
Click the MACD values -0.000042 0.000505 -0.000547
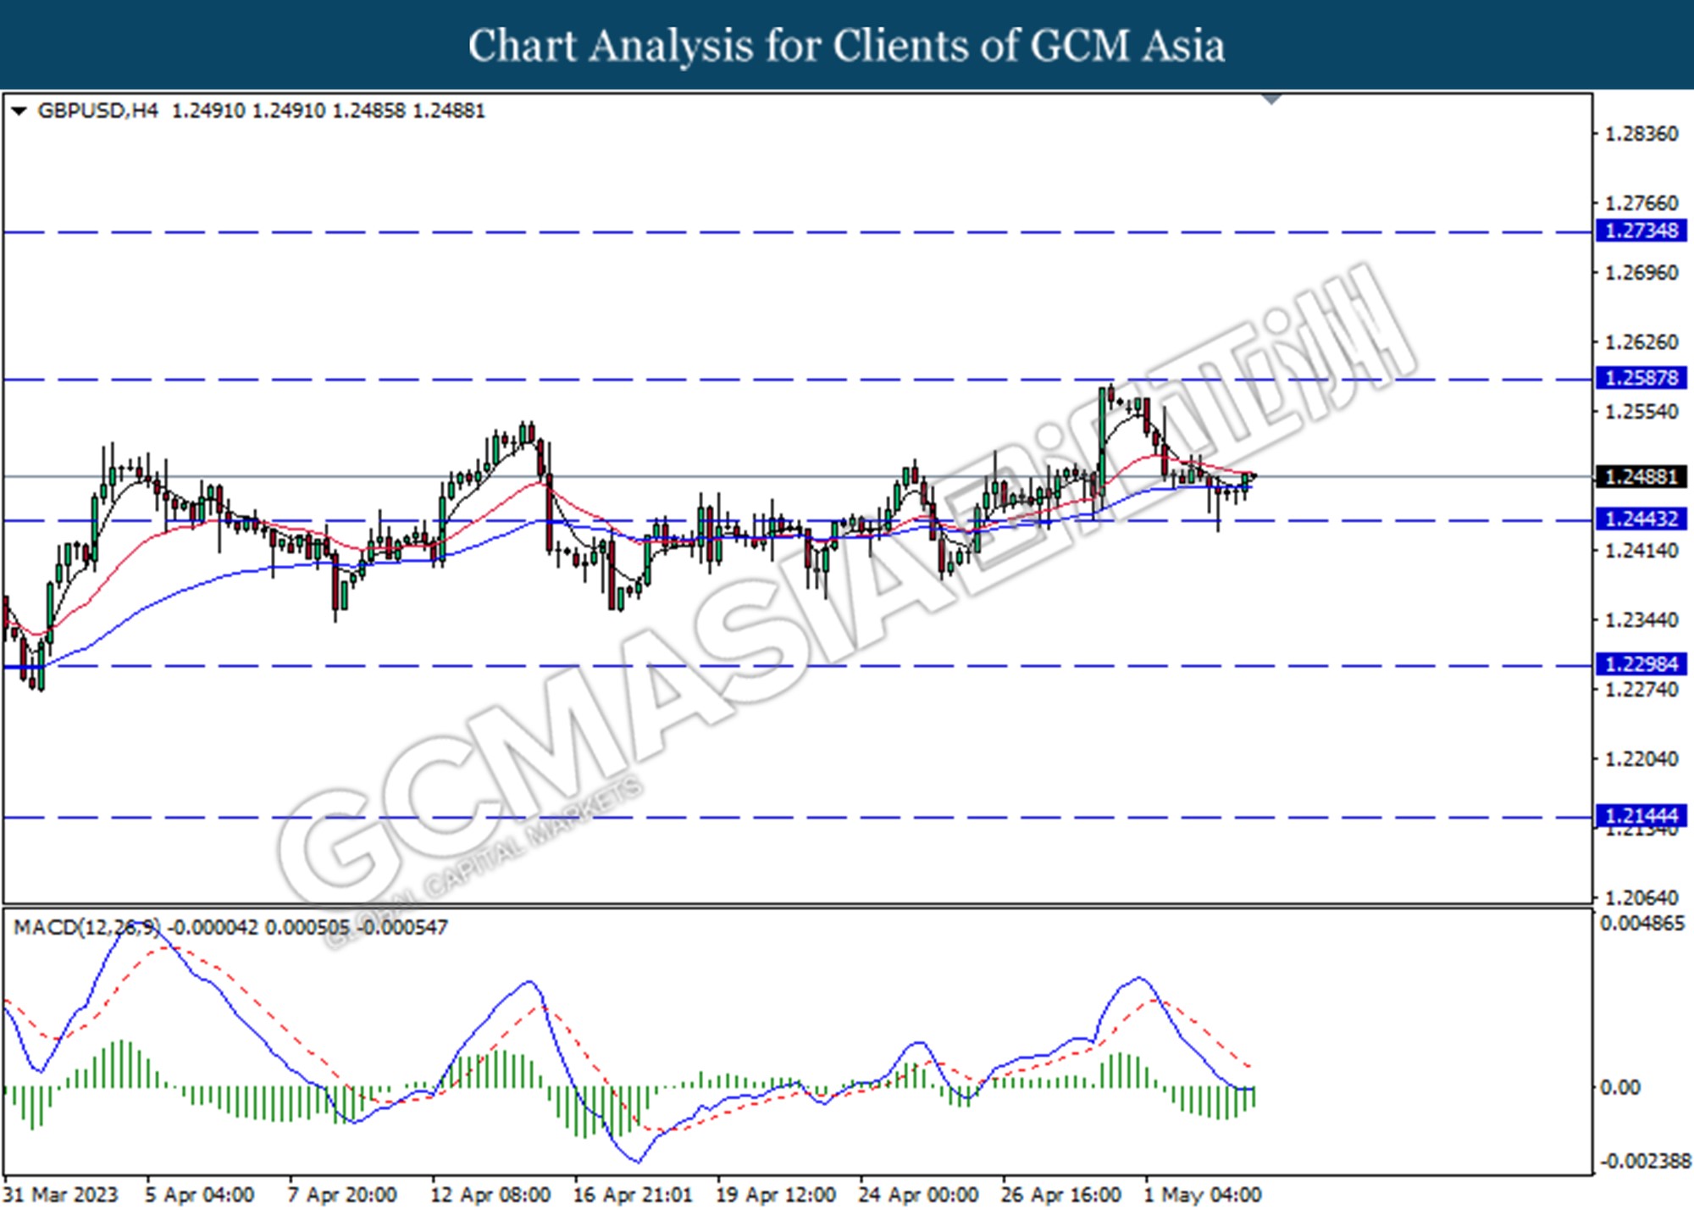click(x=307, y=927)
